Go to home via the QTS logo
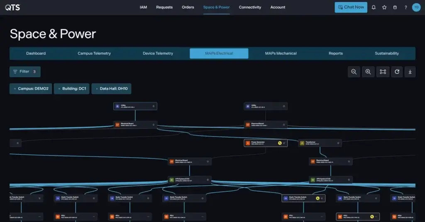Image resolution: width=425 pixels, height=222 pixels. click(x=12, y=7)
